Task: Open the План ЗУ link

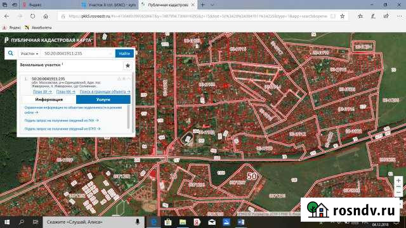Action: 43,92
